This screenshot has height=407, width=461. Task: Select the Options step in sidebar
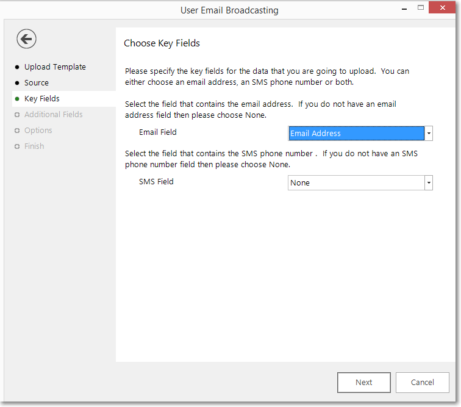38,131
